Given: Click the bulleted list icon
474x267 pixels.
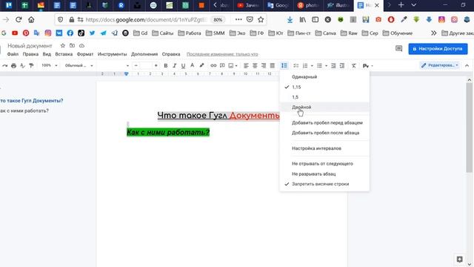Looking at the screenshot, I should (319, 66).
